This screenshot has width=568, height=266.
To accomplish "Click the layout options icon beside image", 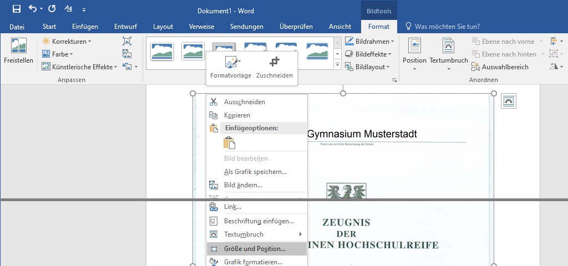I will [509, 100].
